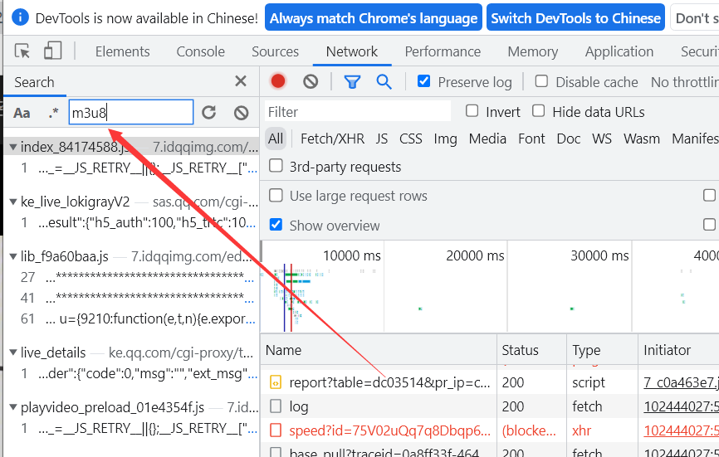The height and width of the screenshot is (457, 719).
Task: Toggle Match Case (Aa) in search
Action: pos(22,113)
